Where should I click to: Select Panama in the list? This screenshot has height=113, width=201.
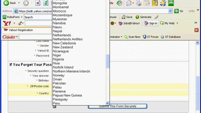point(59,91)
